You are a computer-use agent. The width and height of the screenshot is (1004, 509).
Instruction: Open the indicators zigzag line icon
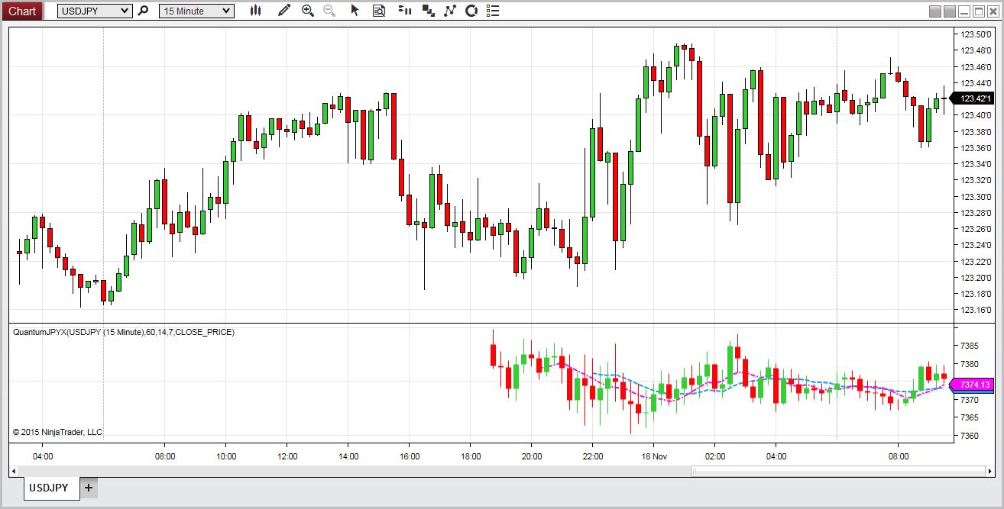(450, 11)
